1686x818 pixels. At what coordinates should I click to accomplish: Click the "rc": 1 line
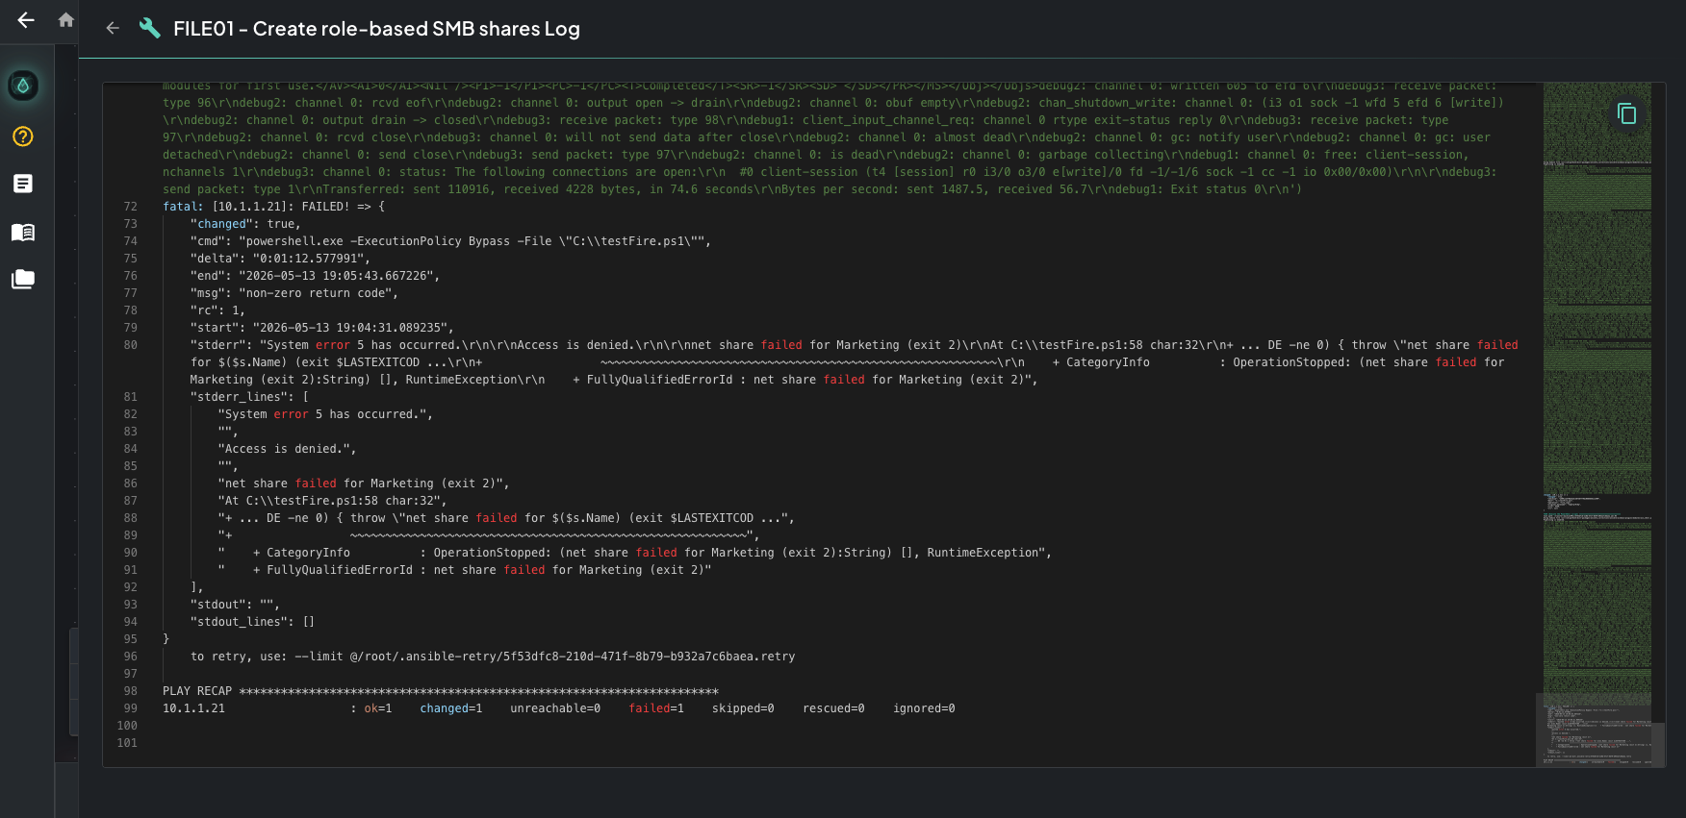coord(217,310)
